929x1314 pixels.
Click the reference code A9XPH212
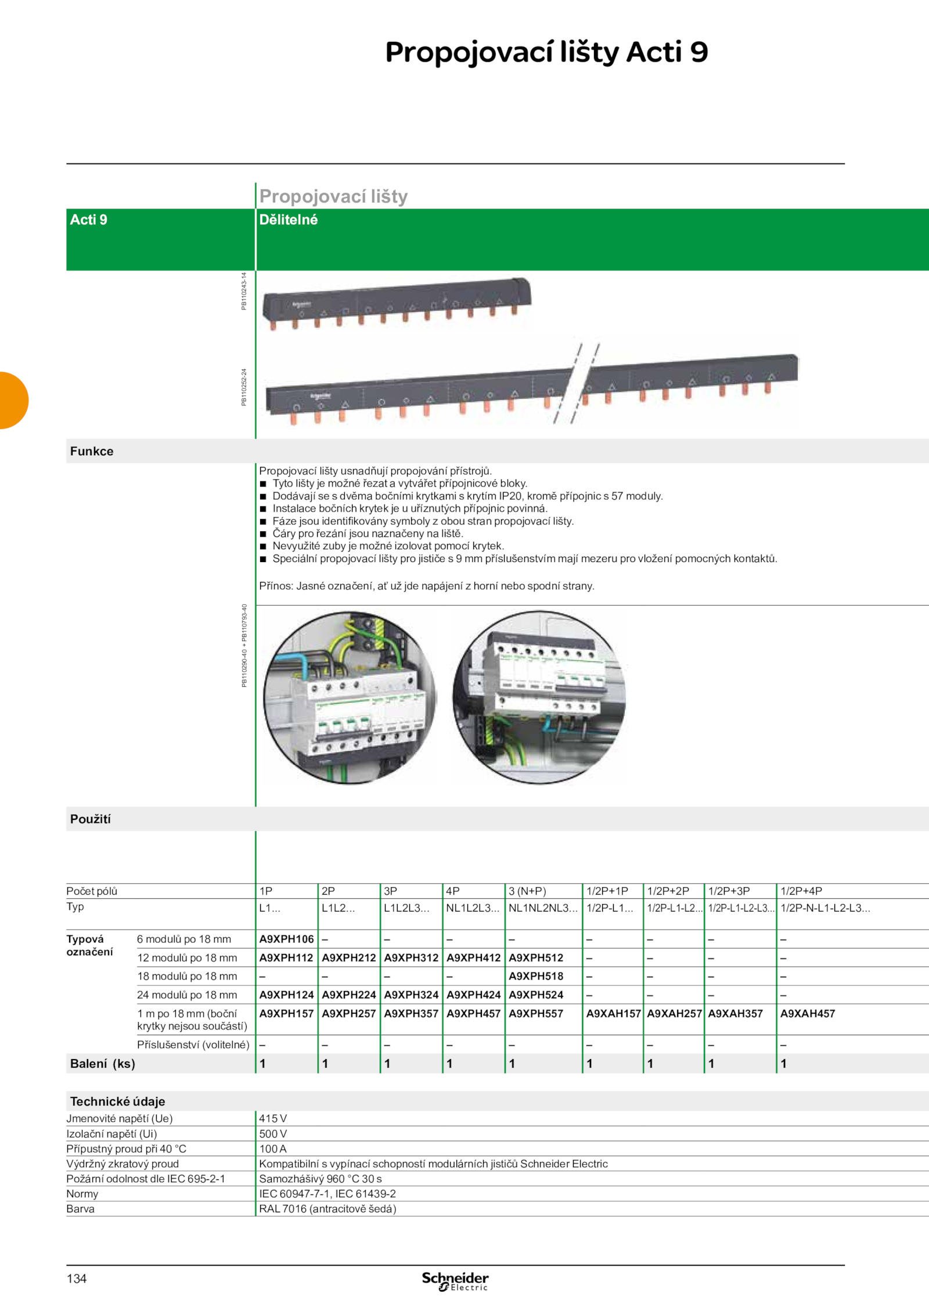[349, 957]
